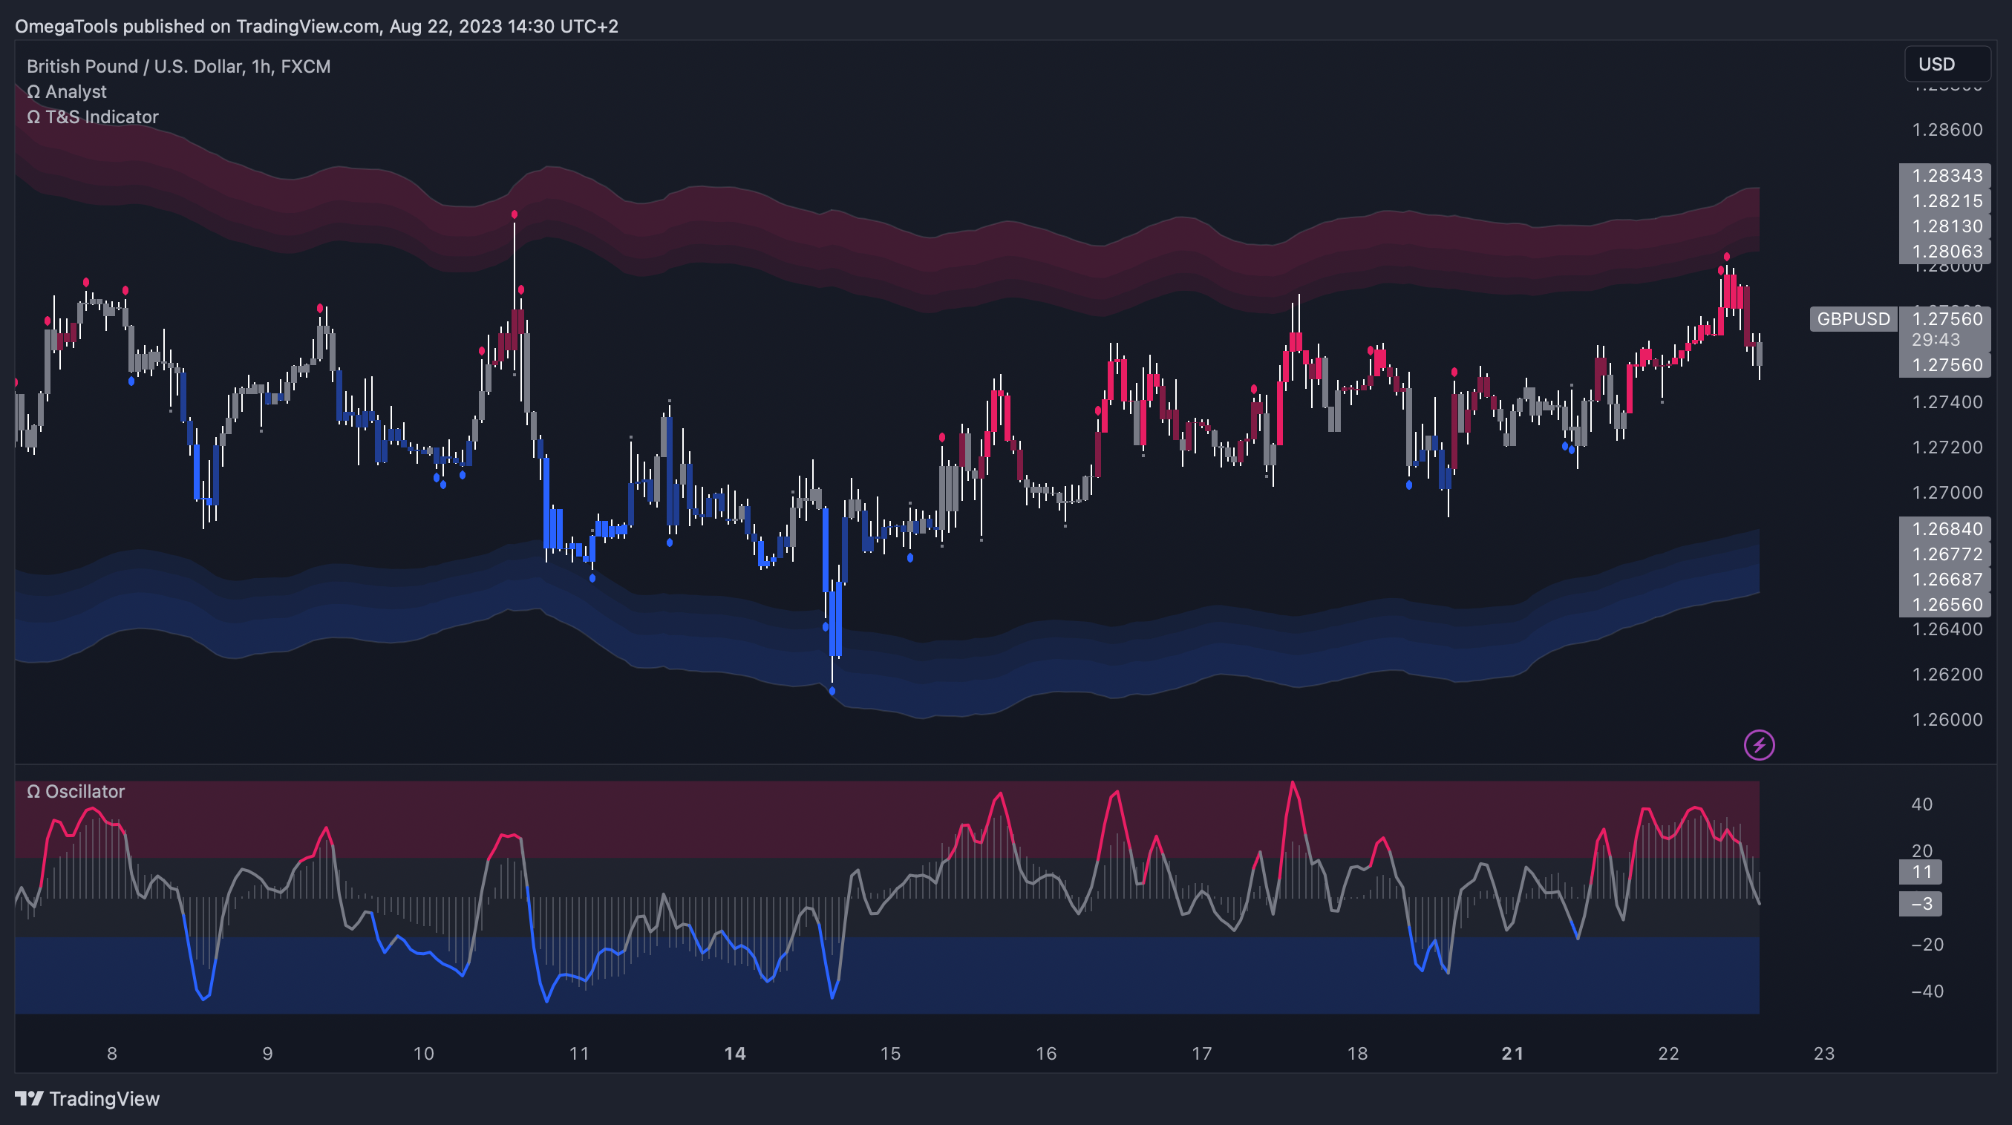Click the OmegaTools published header text

pyautogui.click(x=316, y=26)
